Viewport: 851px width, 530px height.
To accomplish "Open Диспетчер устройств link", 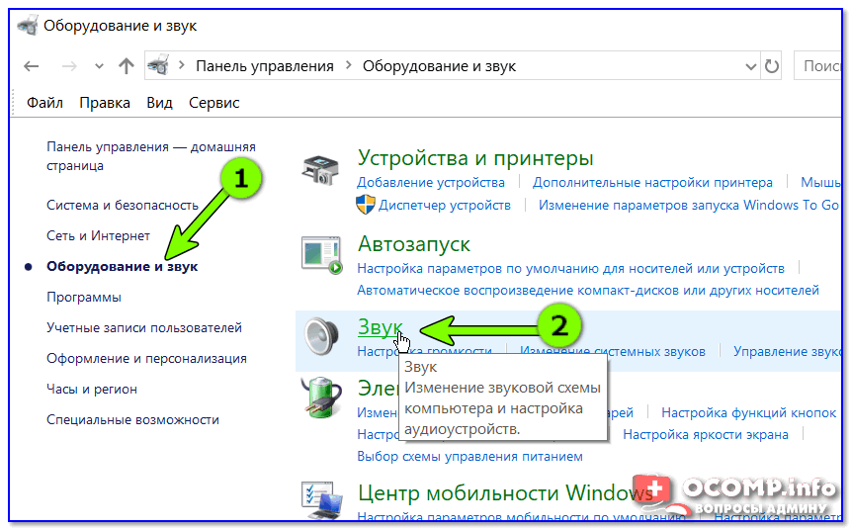I will [x=445, y=206].
